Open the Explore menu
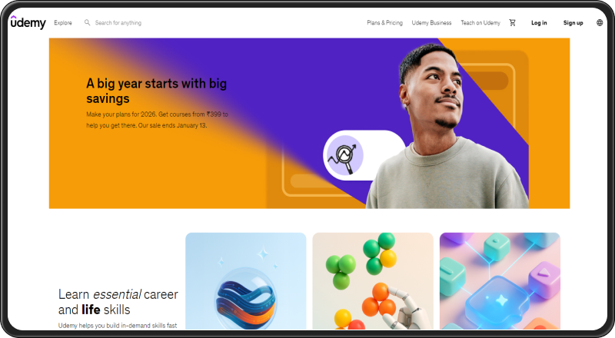Image resolution: width=615 pixels, height=338 pixels. tap(63, 23)
